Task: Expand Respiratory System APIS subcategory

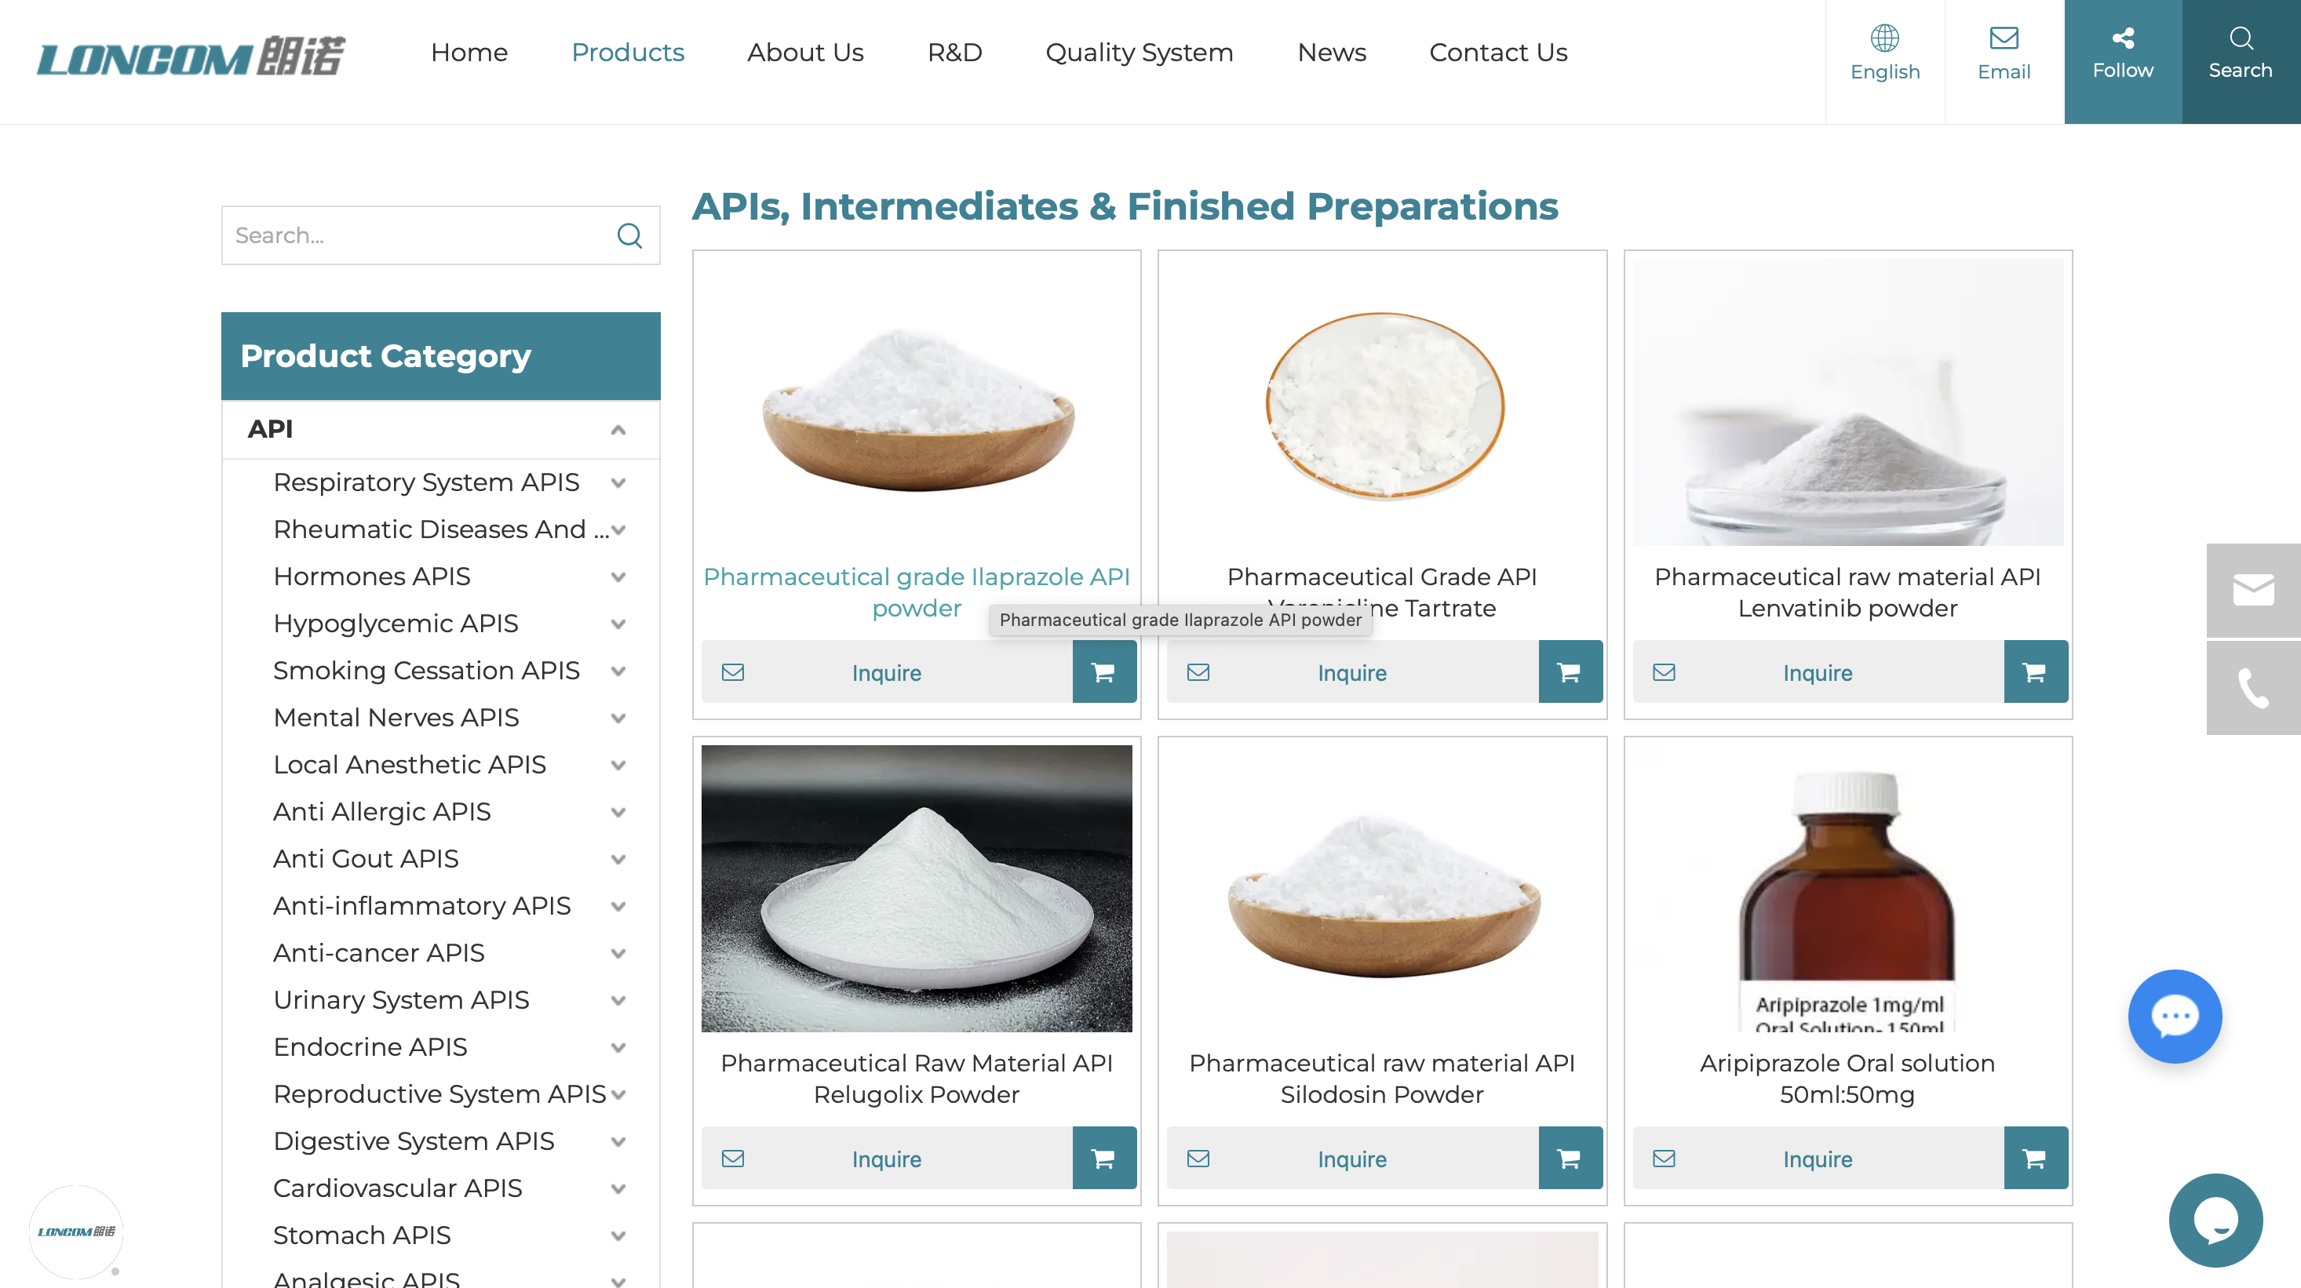Action: tap(618, 483)
